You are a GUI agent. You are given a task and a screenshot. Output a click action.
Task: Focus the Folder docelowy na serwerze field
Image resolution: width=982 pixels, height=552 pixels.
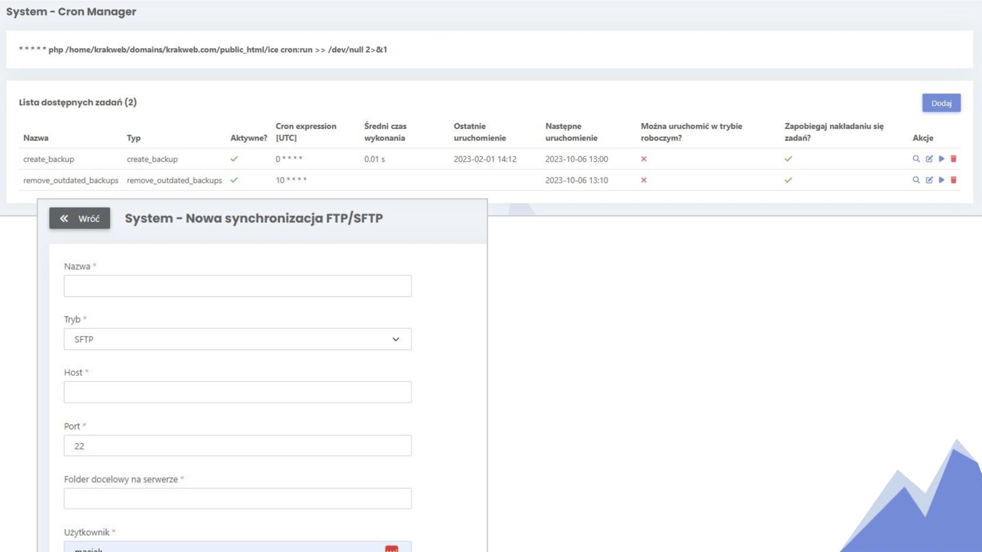(237, 498)
